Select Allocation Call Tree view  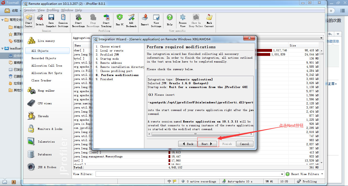coord(47,66)
